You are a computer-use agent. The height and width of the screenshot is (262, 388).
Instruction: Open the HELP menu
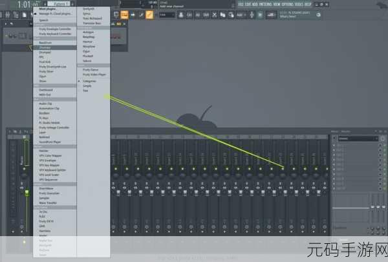tap(308, 5)
